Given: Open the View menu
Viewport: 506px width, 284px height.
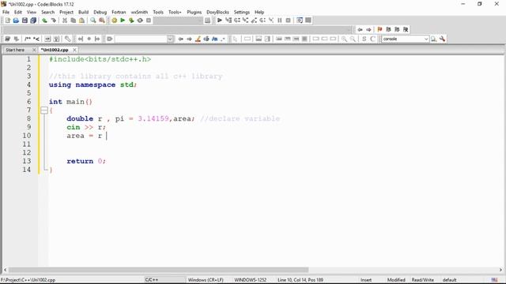Looking at the screenshot, I should click(32, 13).
